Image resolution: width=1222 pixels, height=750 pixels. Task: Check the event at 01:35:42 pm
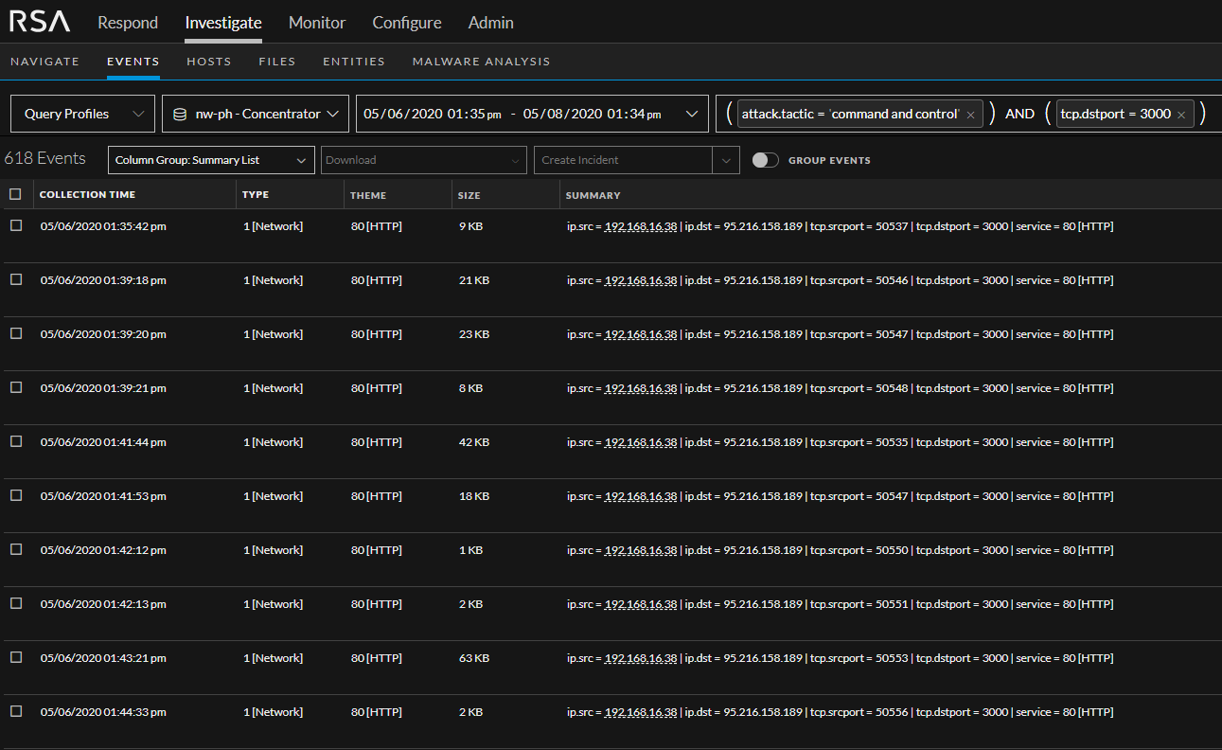coord(15,226)
